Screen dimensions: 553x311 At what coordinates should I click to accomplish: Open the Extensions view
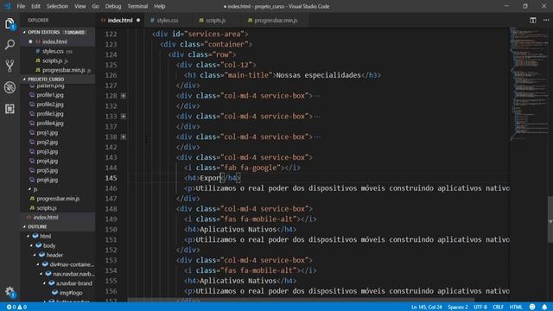coord(10,109)
